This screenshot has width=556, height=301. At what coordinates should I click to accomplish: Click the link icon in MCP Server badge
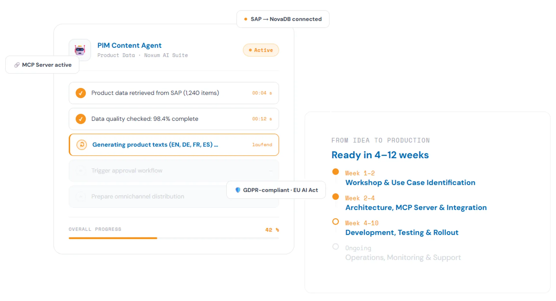click(17, 65)
